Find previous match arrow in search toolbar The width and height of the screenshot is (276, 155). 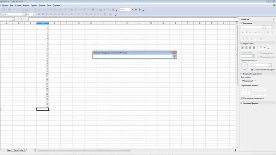point(140,9)
